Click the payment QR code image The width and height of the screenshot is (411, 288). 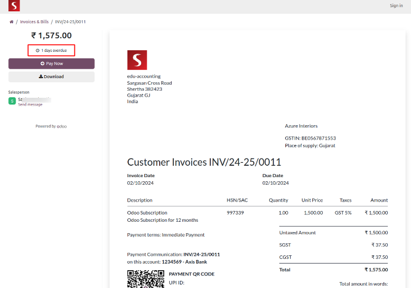(x=146, y=279)
